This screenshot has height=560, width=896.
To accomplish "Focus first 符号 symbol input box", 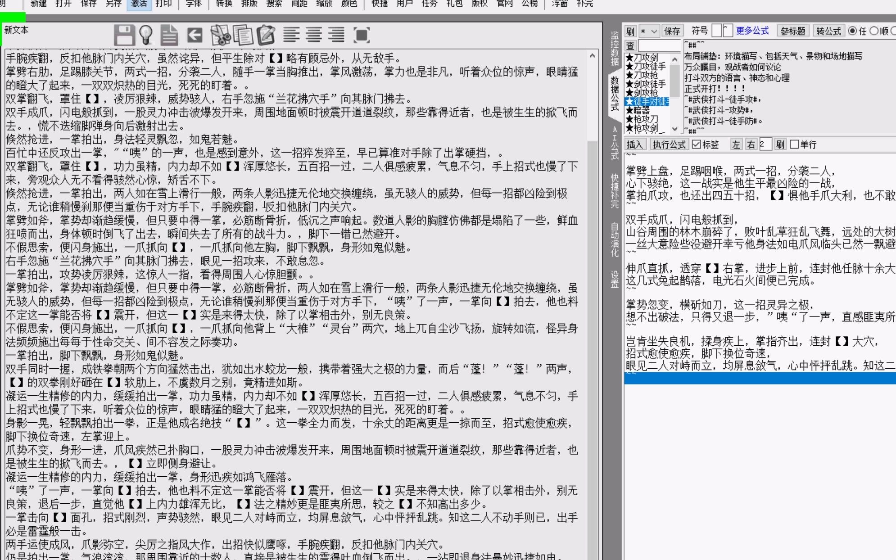I will [717, 31].
